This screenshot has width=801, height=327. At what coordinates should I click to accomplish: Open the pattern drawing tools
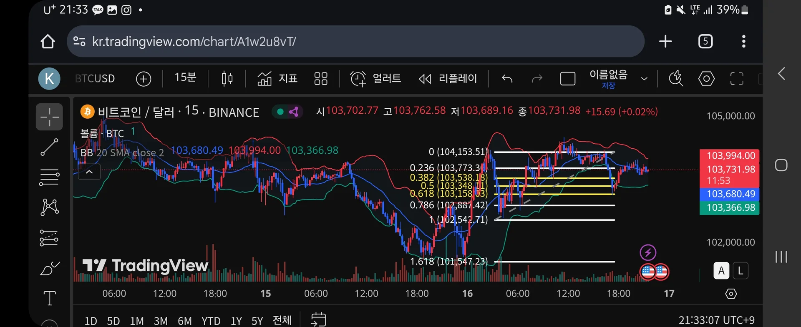click(49, 207)
